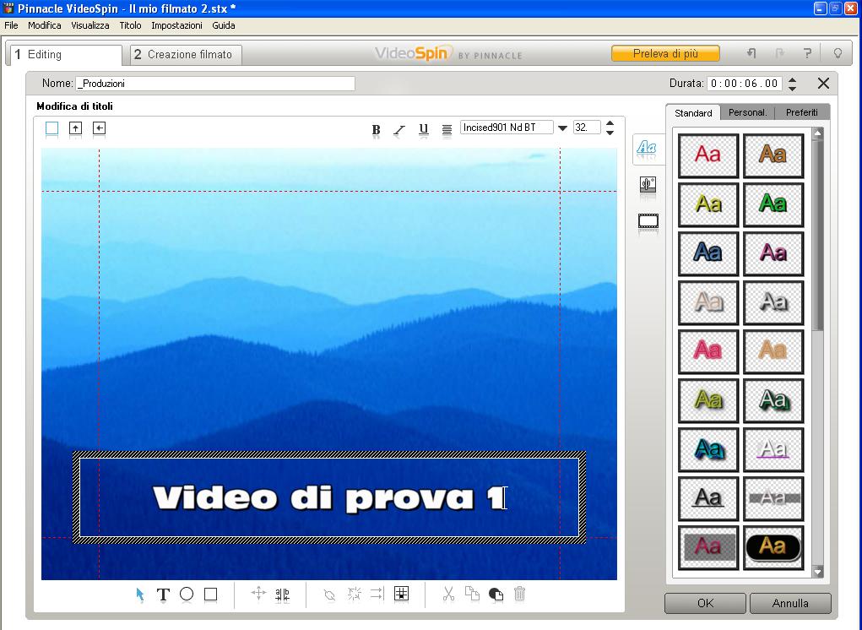Viewport: 862px width, 630px height.
Task: Click the Preleva di più button
Action: coord(665,53)
